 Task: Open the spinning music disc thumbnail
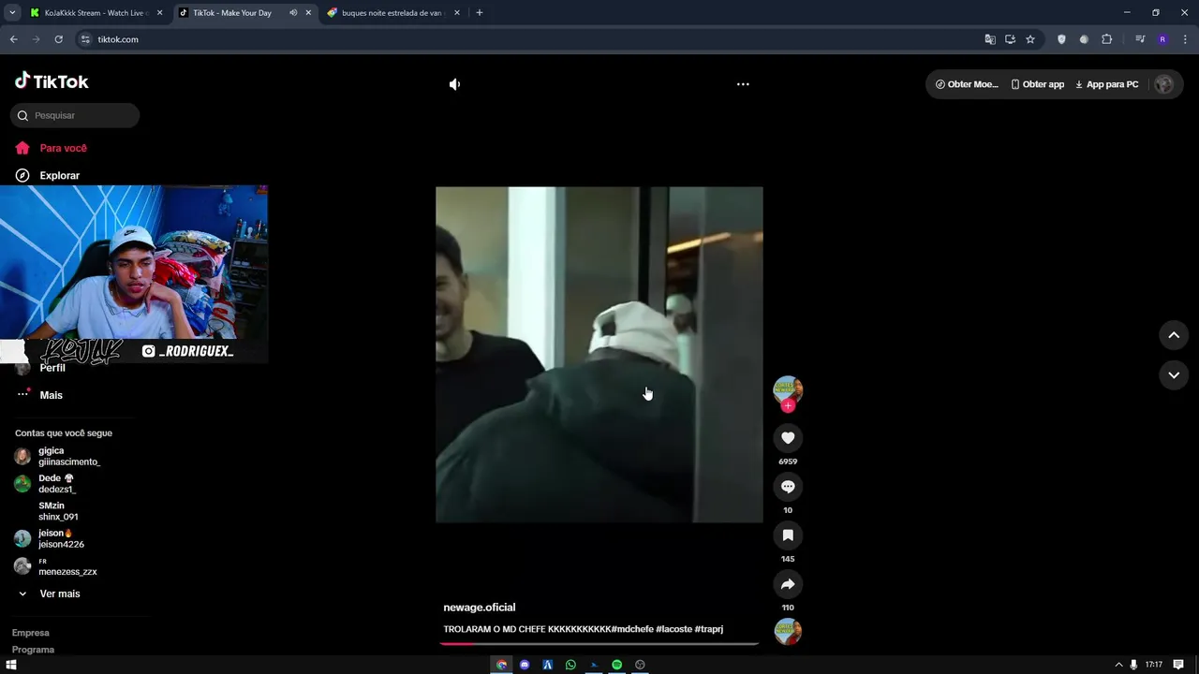788,631
